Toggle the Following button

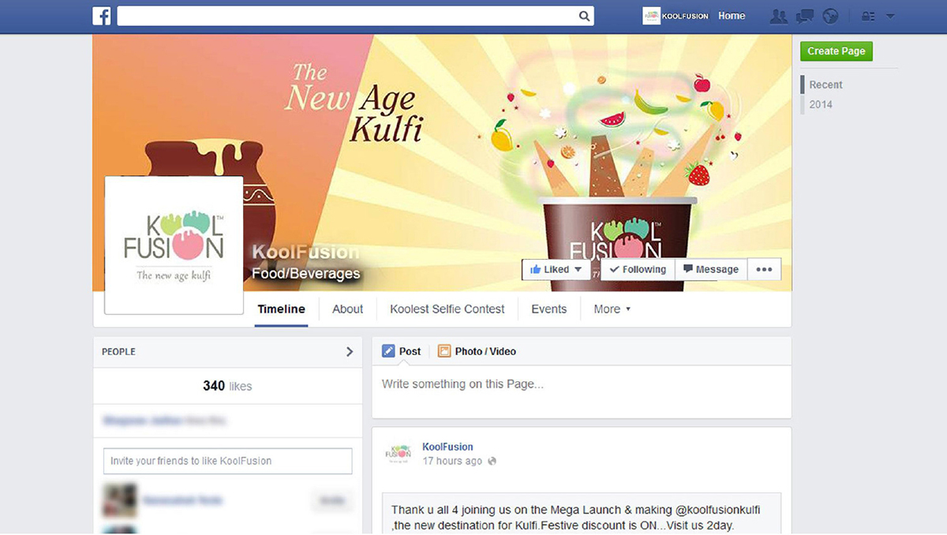tap(638, 269)
